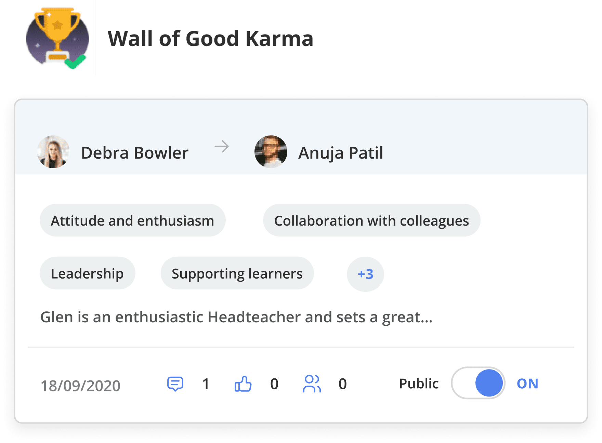Click the arrow between the two names
602x443 pixels.
[222, 147]
